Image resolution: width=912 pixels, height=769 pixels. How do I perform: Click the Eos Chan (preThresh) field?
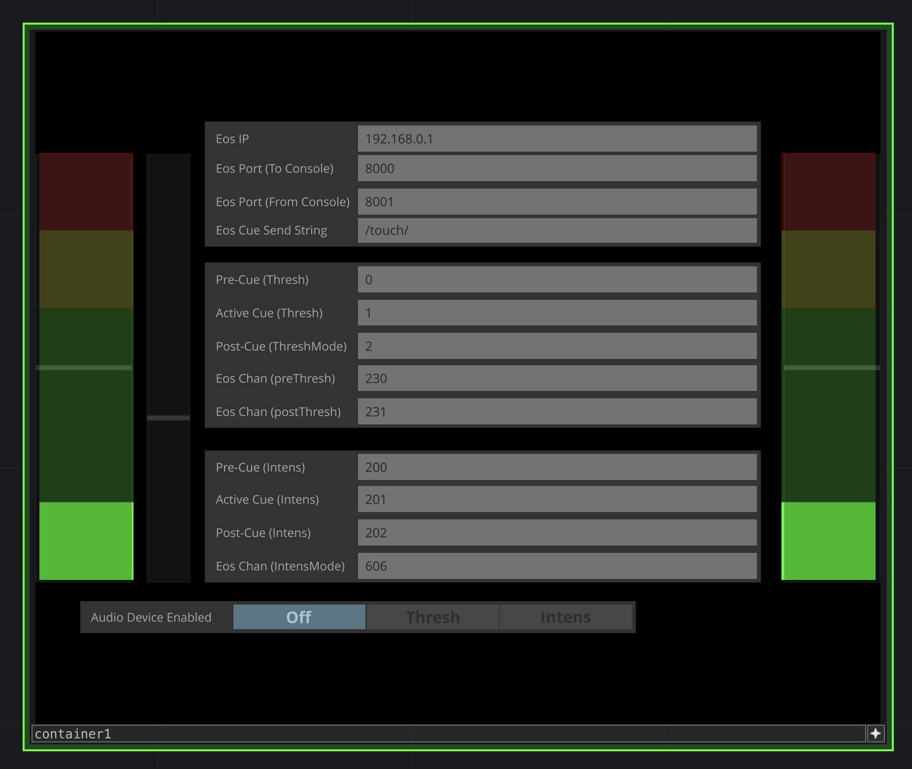point(557,378)
